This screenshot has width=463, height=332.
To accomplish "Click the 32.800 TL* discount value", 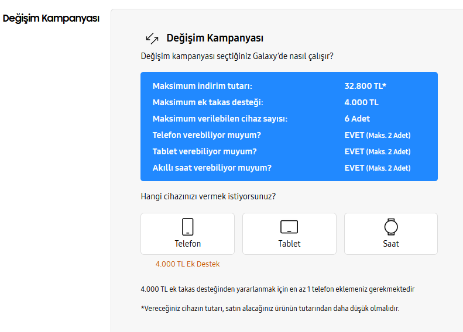I will coord(365,86).
